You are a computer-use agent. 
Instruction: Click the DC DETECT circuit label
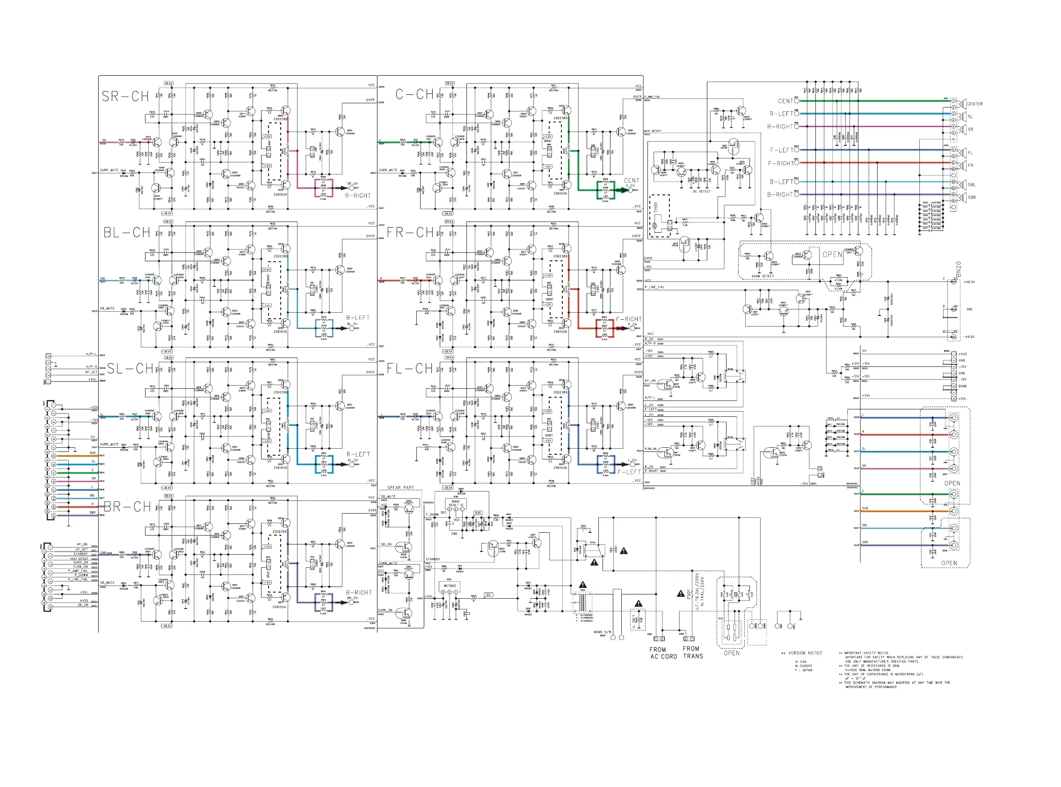pos(701,192)
